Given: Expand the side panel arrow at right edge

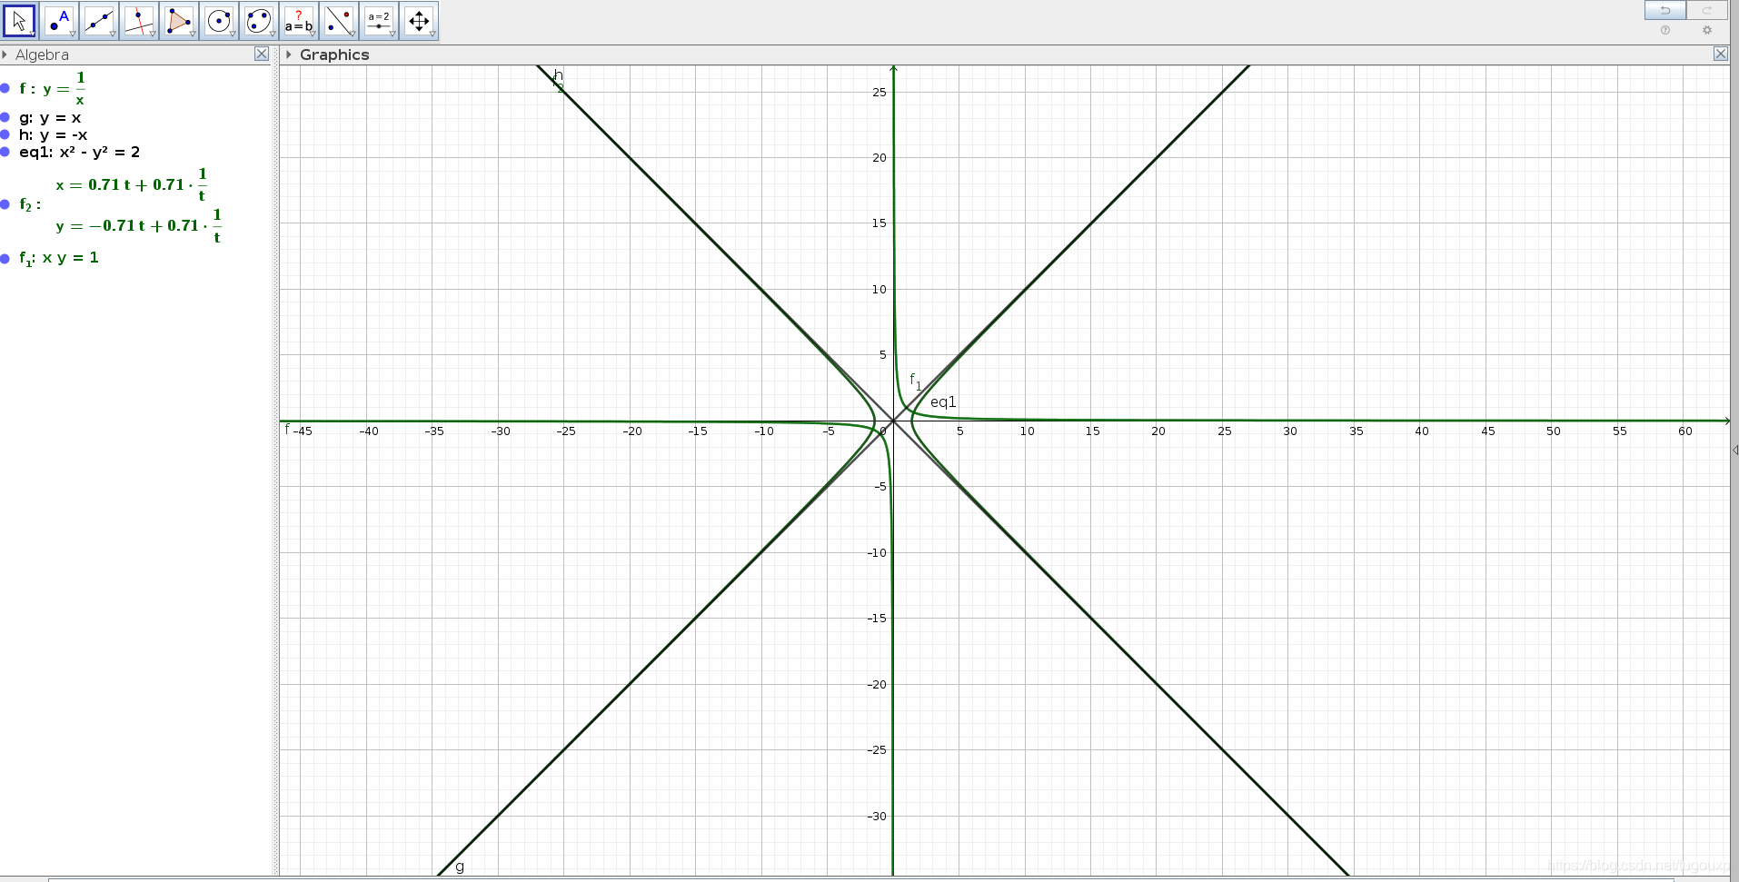Looking at the screenshot, I should point(1735,450).
